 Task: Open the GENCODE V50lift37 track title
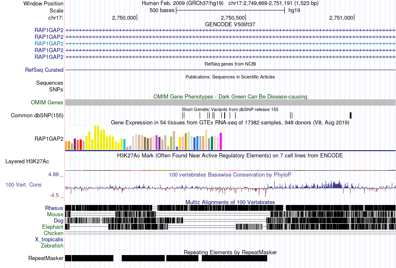click(x=230, y=24)
